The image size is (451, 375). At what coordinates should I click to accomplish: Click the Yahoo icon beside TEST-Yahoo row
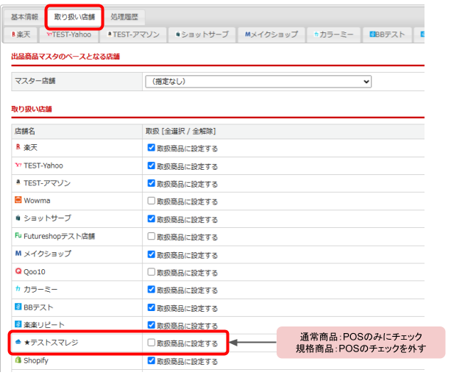click(x=18, y=165)
